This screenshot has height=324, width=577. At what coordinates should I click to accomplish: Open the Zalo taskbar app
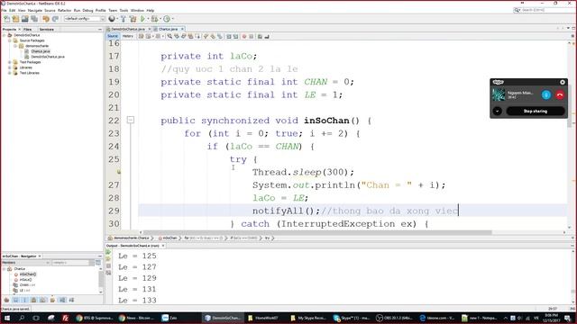[x=169, y=318]
